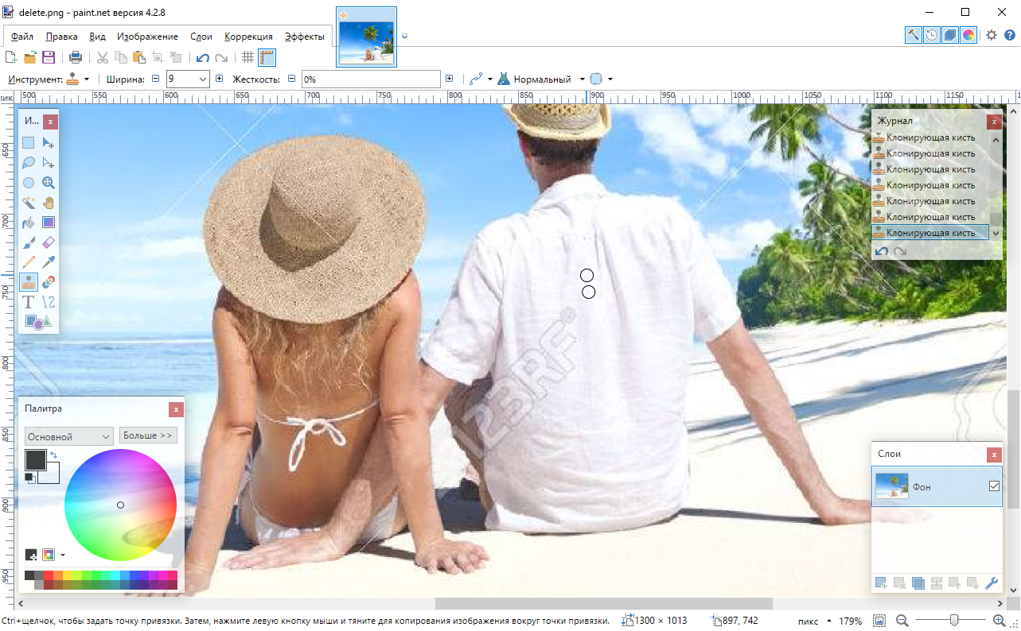Select the Move Selected Pixels tool
The image size is (1021, 631).
49,143
